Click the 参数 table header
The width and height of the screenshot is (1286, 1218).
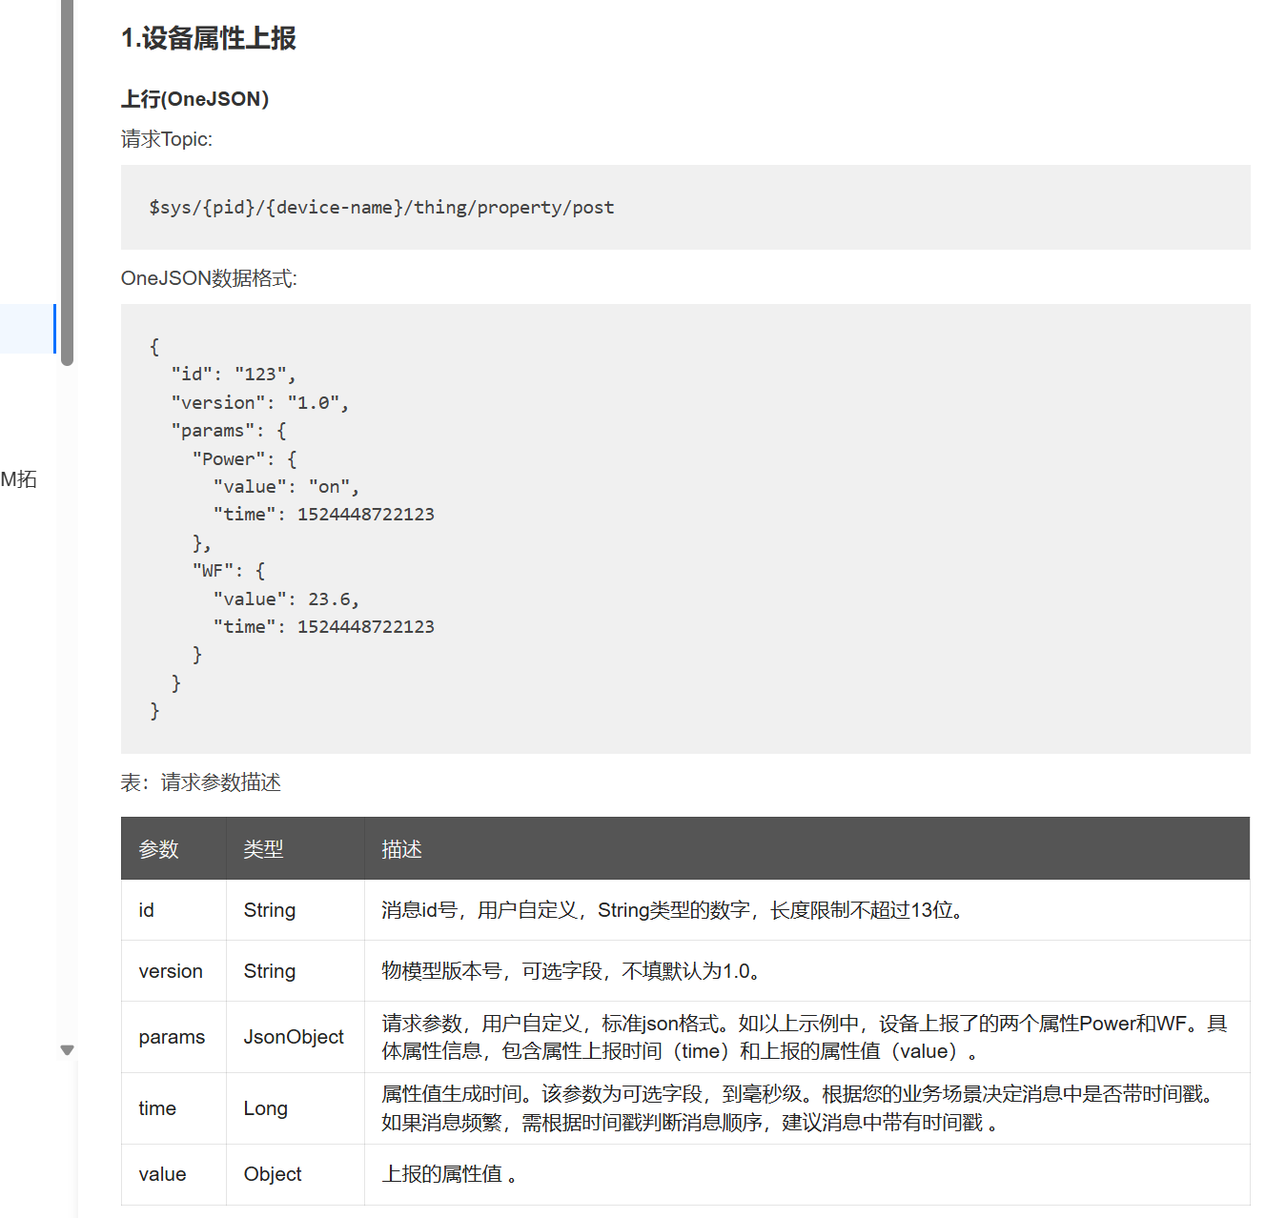click(158, 848)
